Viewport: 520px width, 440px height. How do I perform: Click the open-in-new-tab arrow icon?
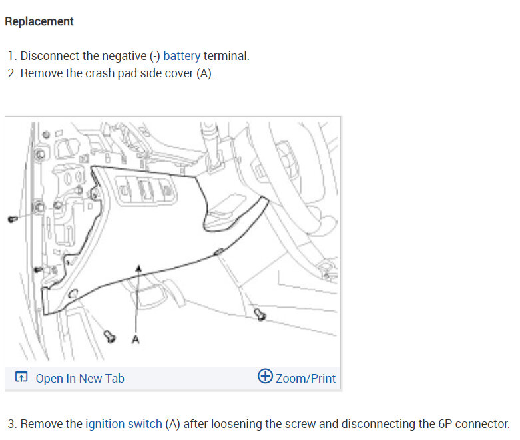pos(21,377)
